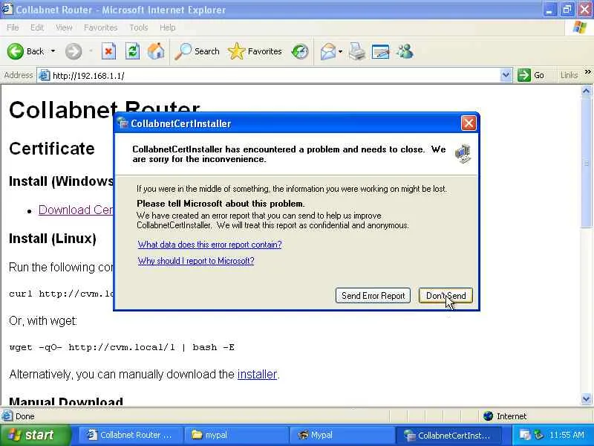This screenshot has height=446, width=594.
Task: Expand the Mail dropdown arrow
Action: pyautogui.click(x=340, y=51)
